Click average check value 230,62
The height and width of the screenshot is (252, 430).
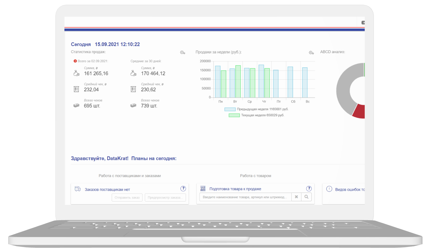tap(148, 89)
